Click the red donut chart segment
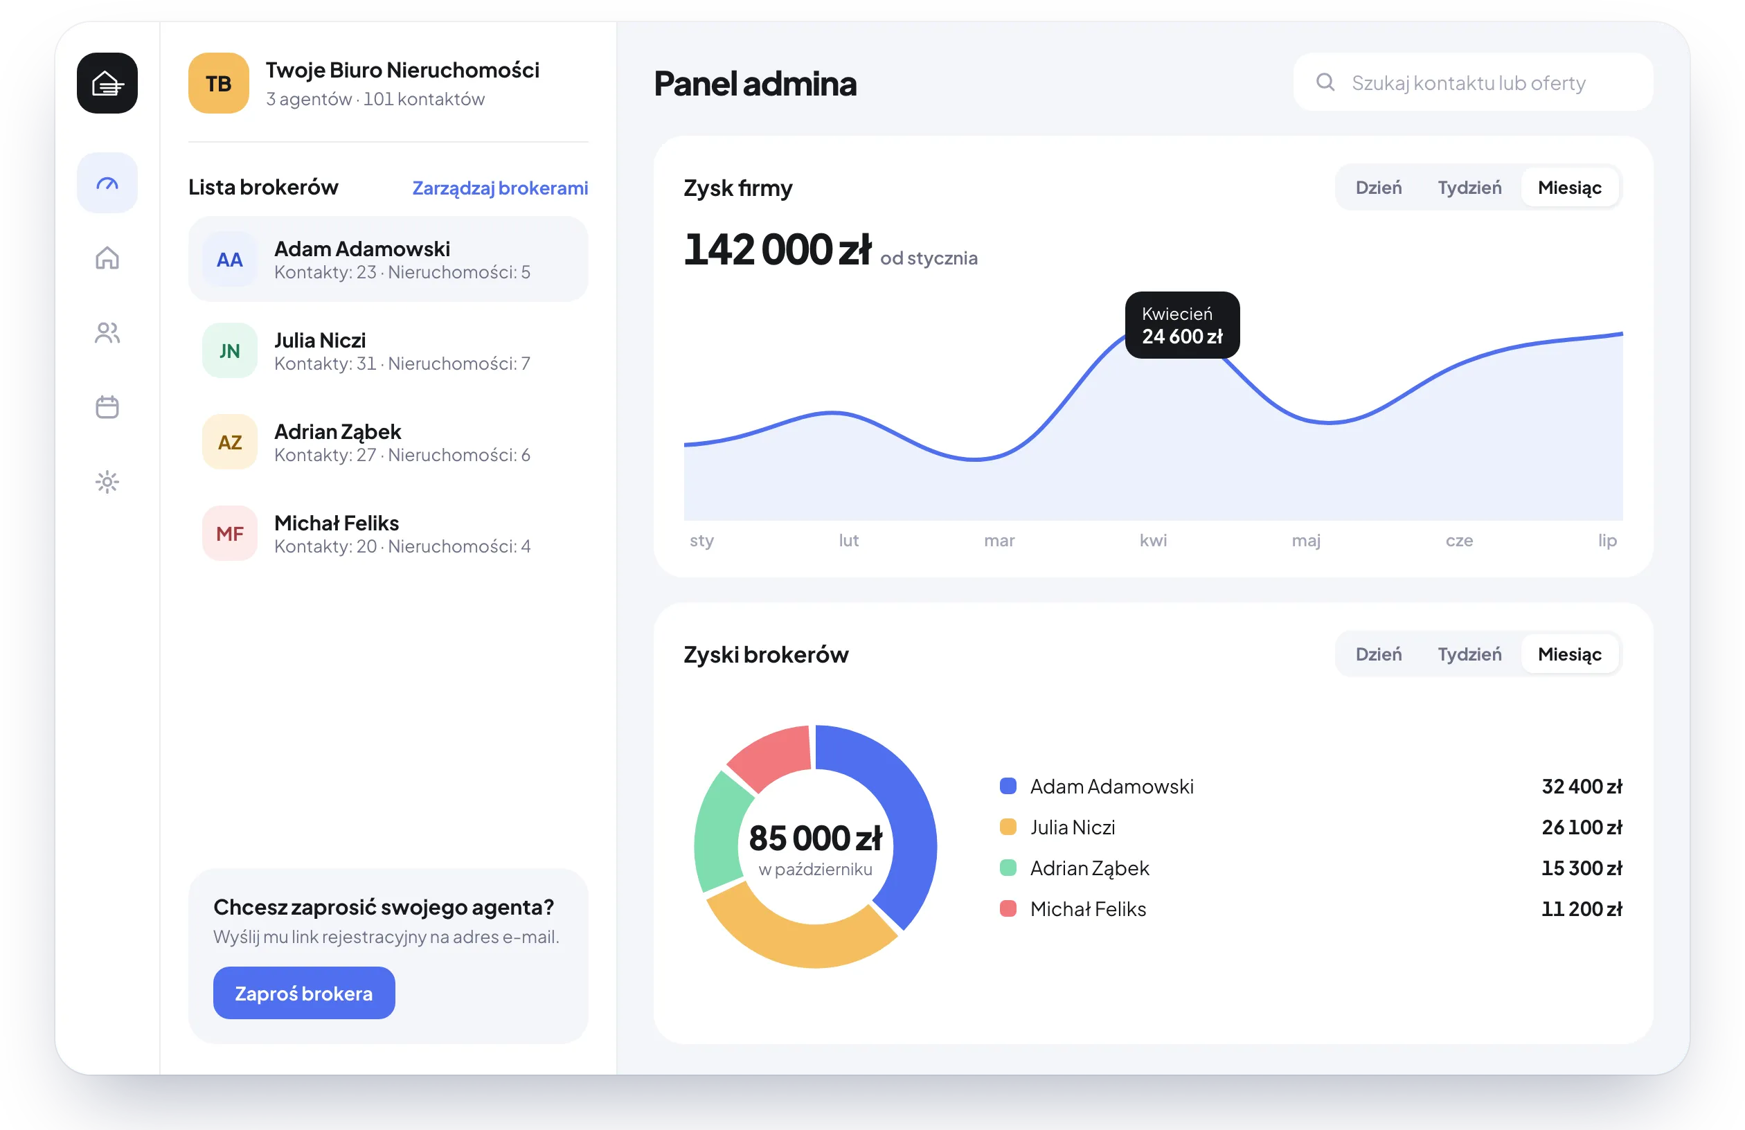The image size is (1745, 1130). pos(773,755)
